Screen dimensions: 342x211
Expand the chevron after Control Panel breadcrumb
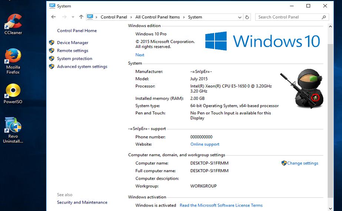131,17
